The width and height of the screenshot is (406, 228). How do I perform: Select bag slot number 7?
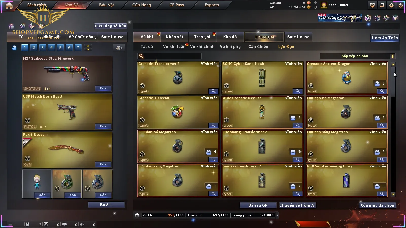[78, 47]
